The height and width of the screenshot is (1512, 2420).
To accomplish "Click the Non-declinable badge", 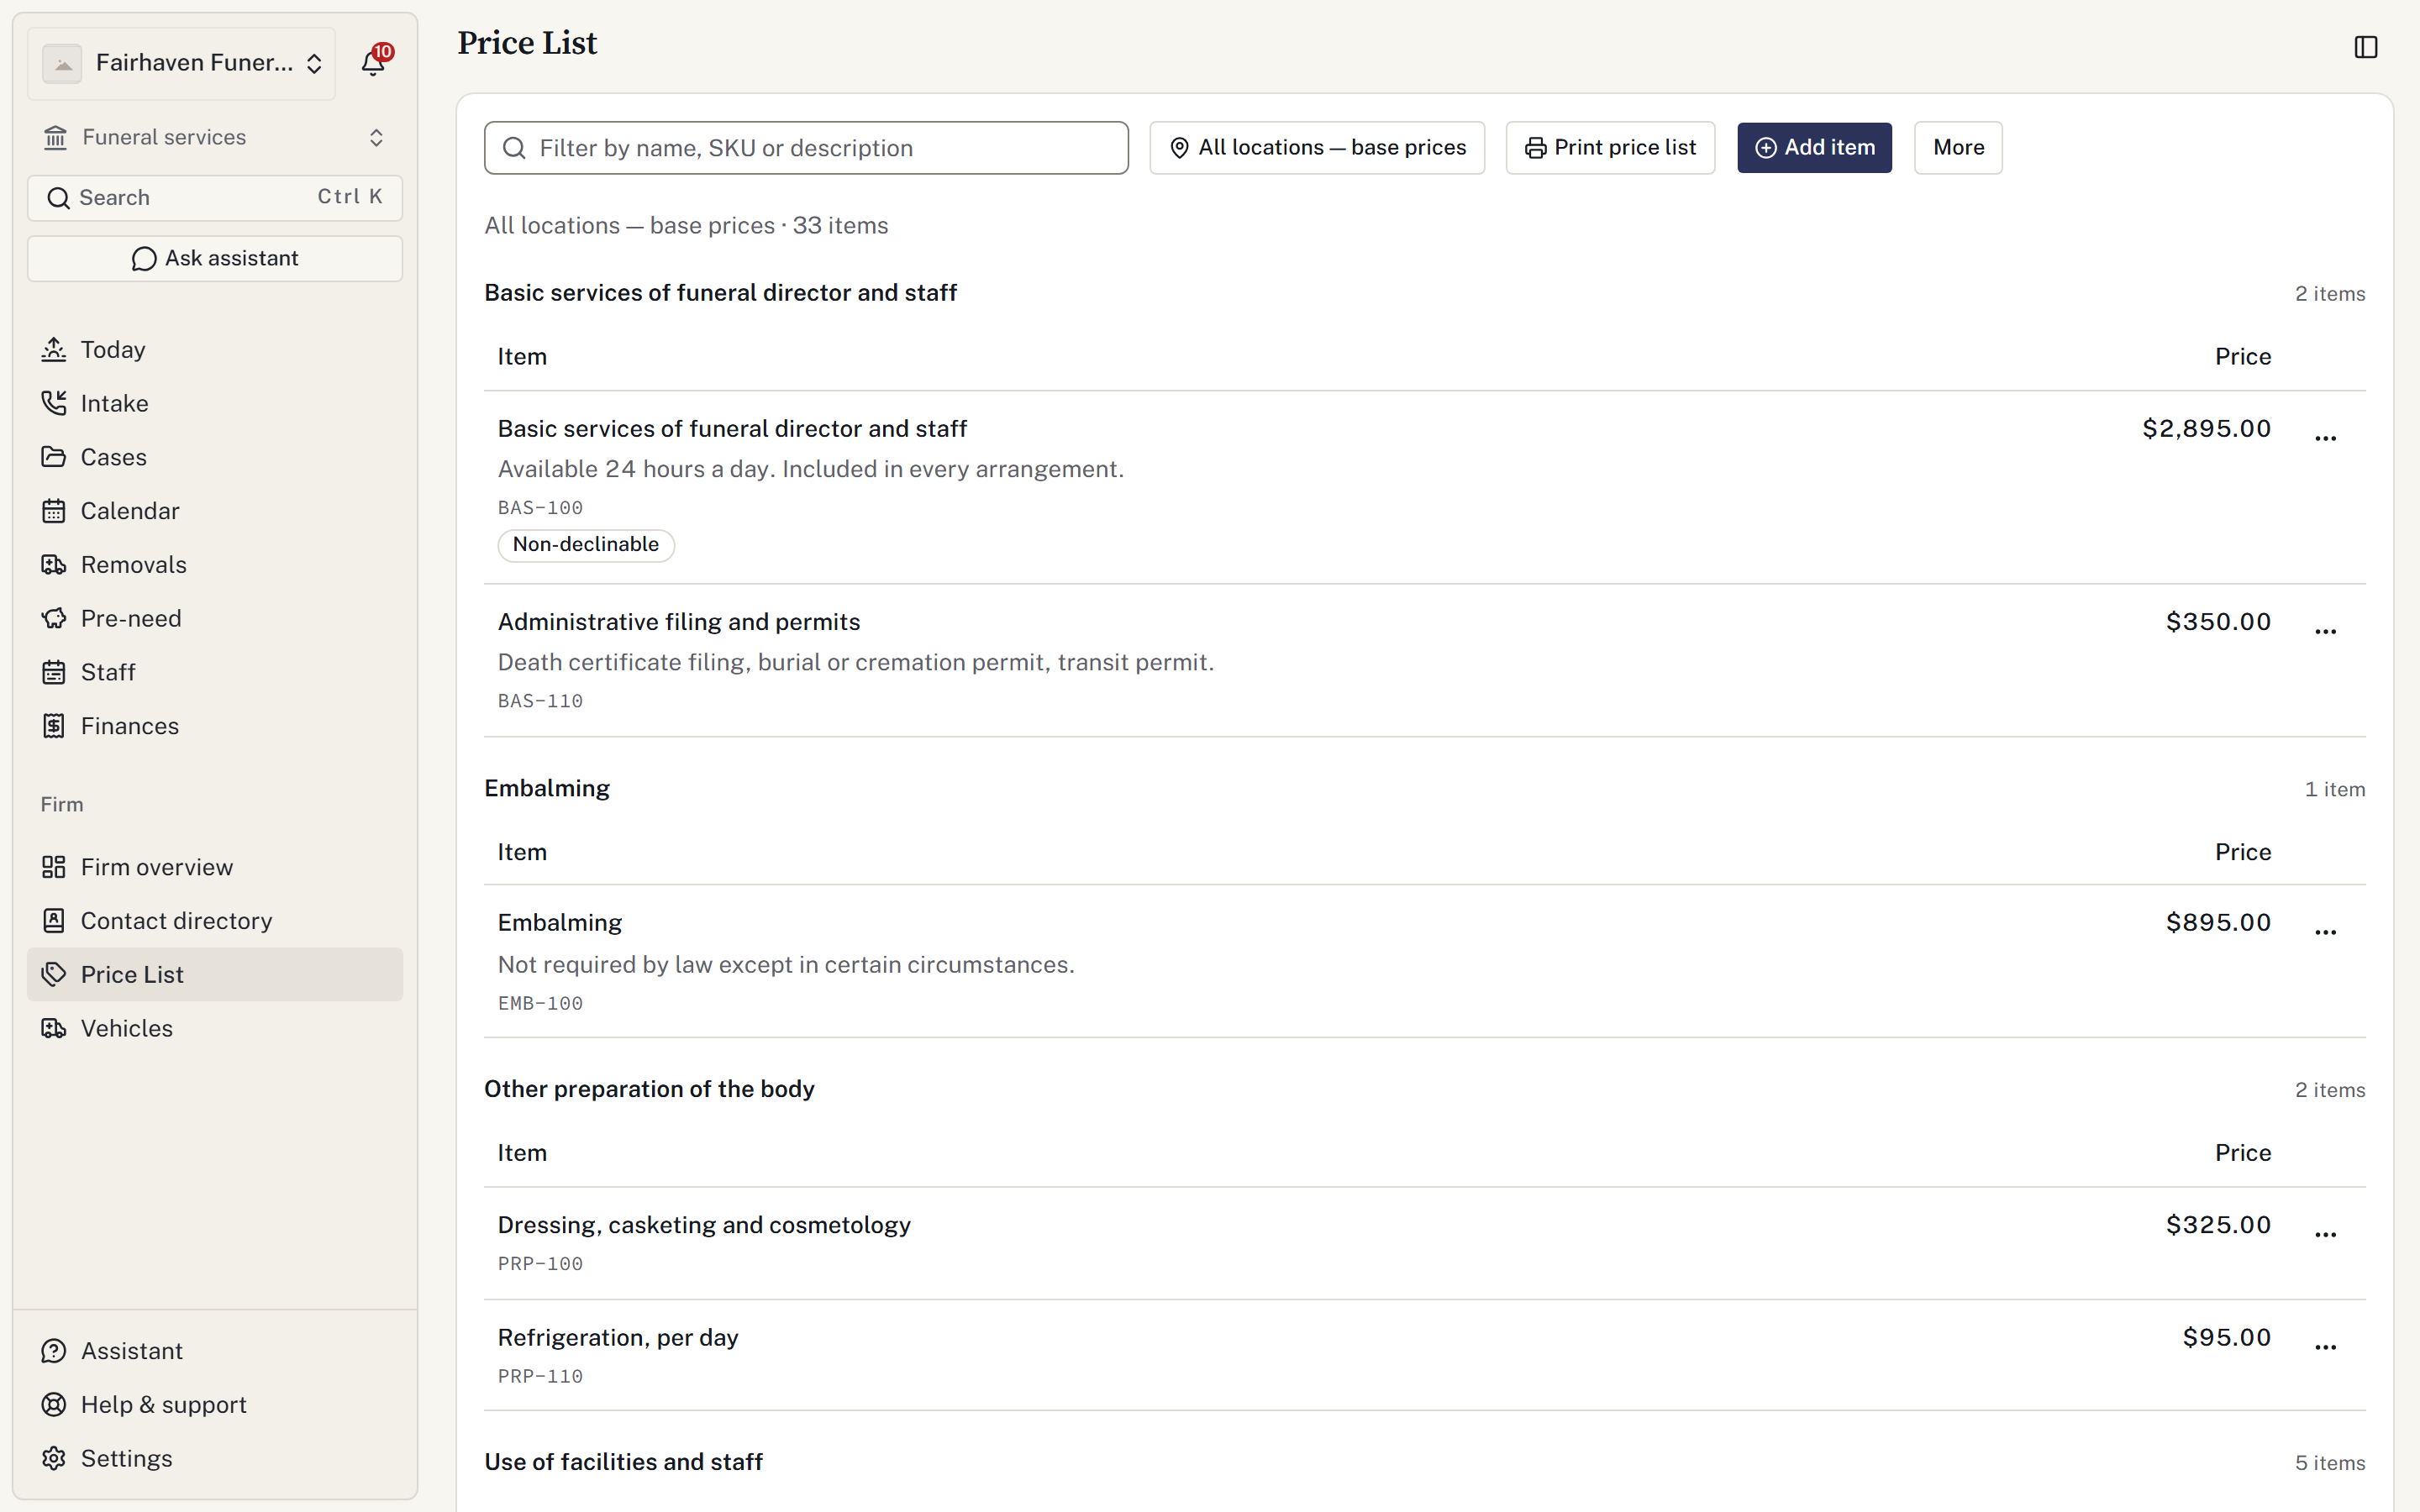I will tap(586, 545).
